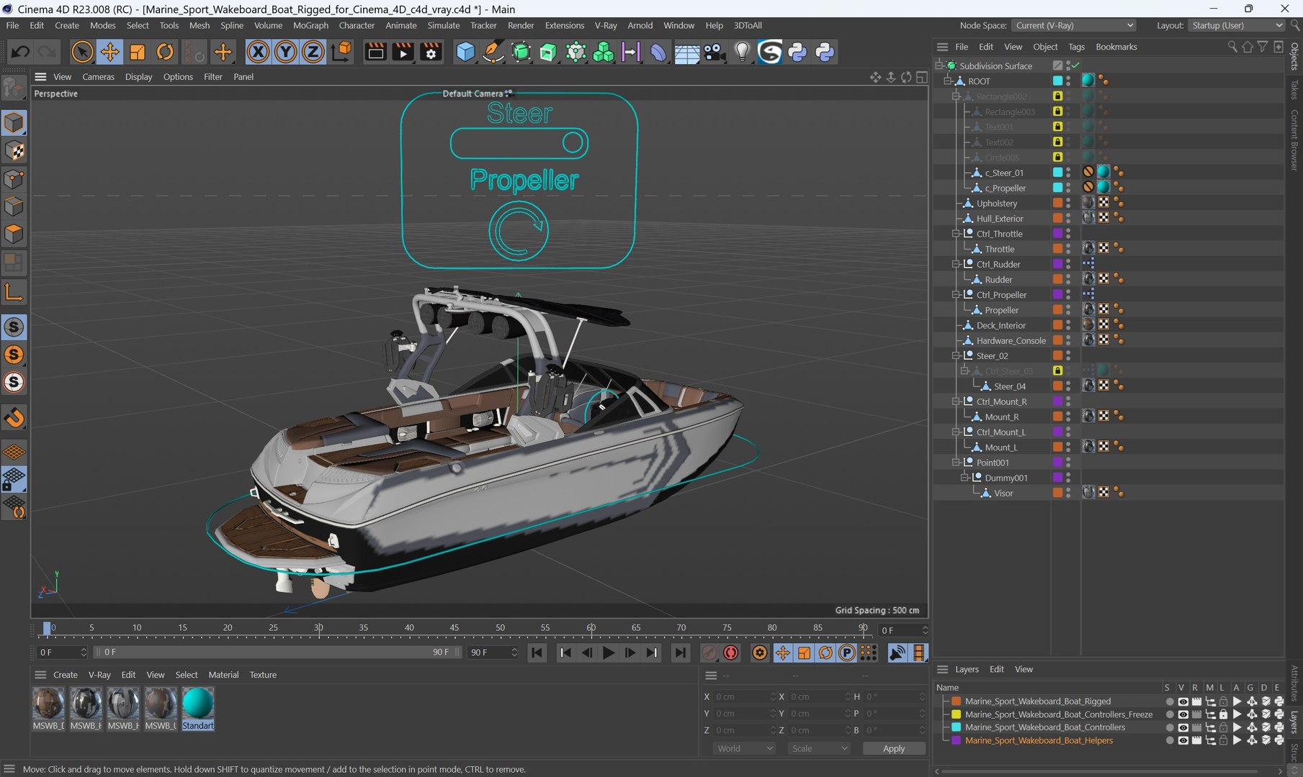Toggle visibility eye of Boat_Rigged layer
This screenshot has height=777, width=1303.
pyautogui.click(x=1183, y=701)
